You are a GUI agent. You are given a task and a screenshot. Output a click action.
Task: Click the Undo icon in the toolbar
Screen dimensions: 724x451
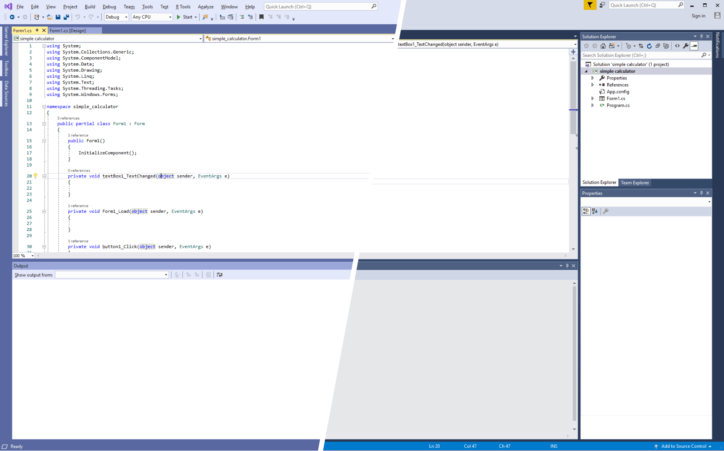[x=77, y=17]
